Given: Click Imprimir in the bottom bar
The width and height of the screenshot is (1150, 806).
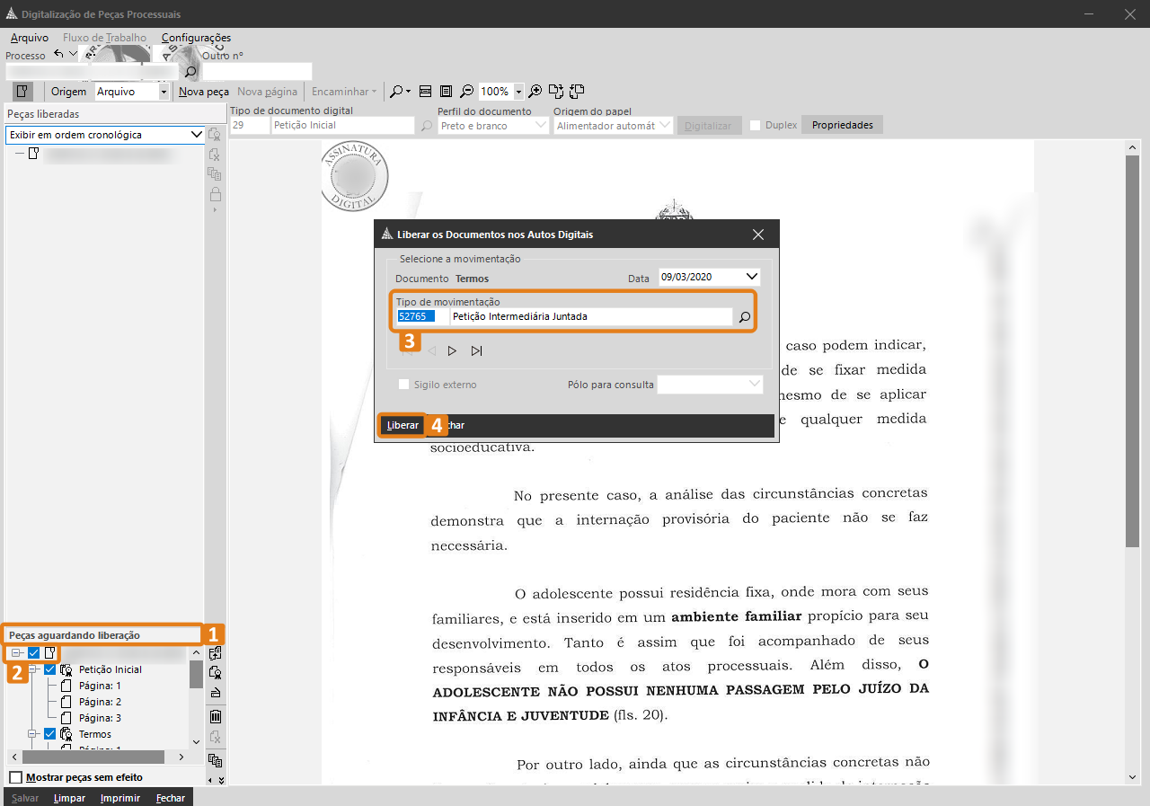Looking at the screenshot, I should pos(120,798).
